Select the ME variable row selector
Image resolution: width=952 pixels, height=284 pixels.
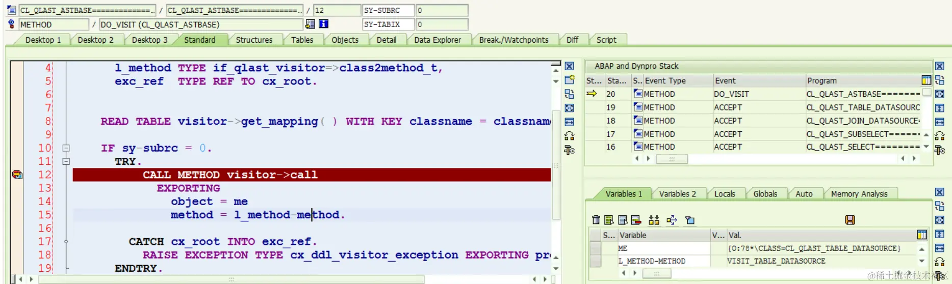(x=595, y=248)
